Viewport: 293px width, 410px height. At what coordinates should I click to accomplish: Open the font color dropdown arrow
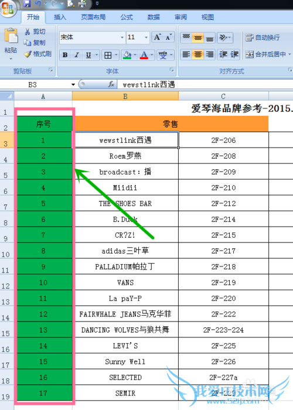[152, 55]
